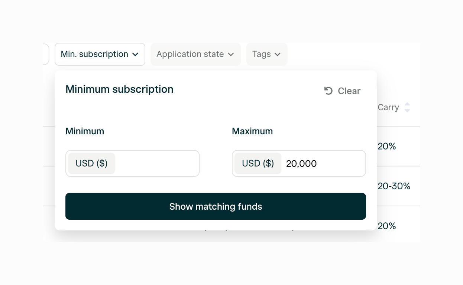Image resolution: width=463 pixels, height=285 pixels.
Task: Clear the minimum subscription filter
Action: point(342,91)
